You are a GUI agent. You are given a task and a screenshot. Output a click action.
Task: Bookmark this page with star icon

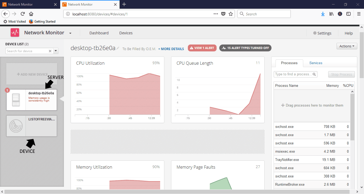pyautogui.click(x=231, y=14)
